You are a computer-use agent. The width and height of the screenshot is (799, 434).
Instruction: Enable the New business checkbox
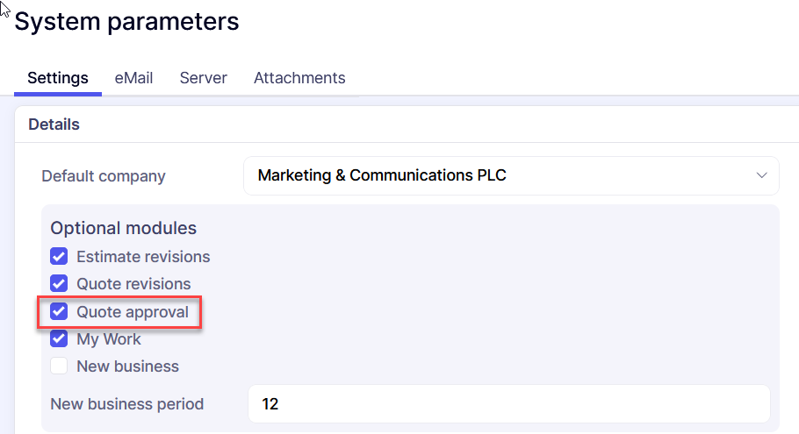59,366
